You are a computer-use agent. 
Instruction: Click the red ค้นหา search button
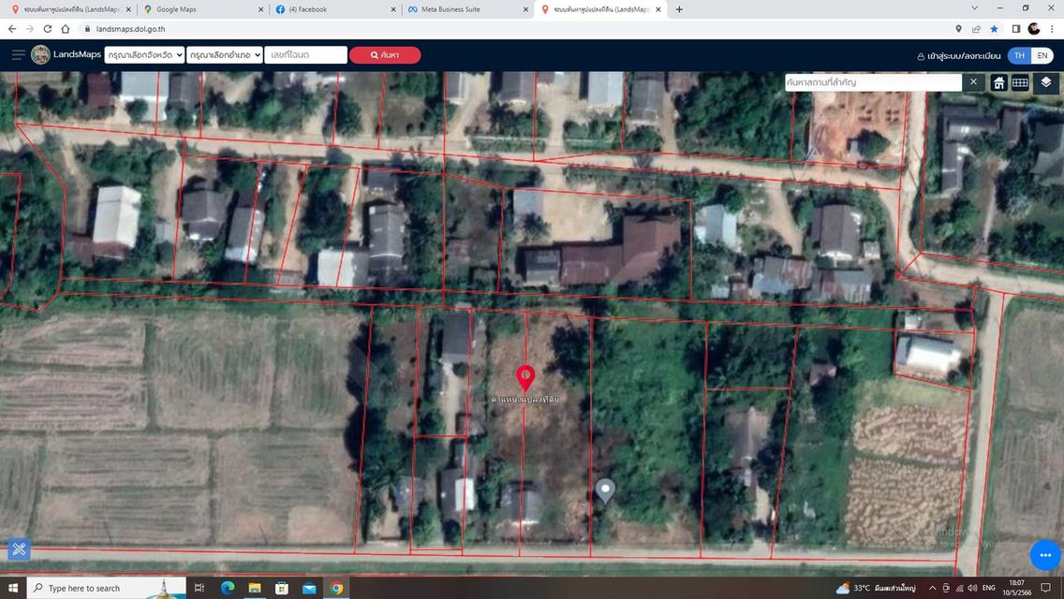point(385,55)
